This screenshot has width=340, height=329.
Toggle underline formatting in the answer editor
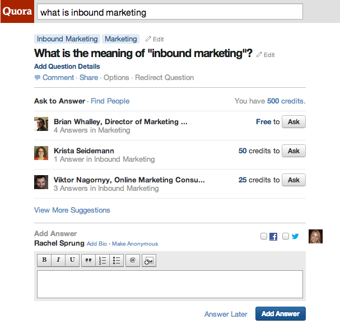pos(72,260)
